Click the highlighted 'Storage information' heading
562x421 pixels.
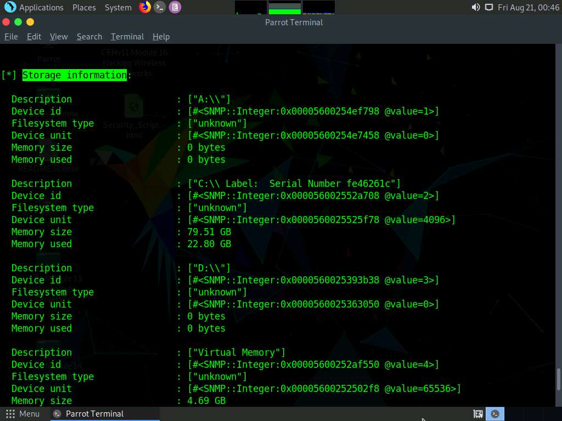pos(75,75)
